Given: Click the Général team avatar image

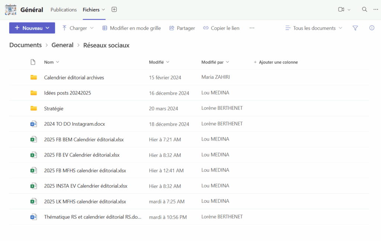Looking at the screenshot, I should [x=11, y=10].
